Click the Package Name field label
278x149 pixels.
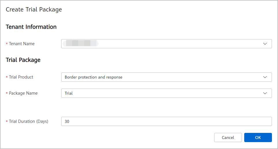coord(23,93)
